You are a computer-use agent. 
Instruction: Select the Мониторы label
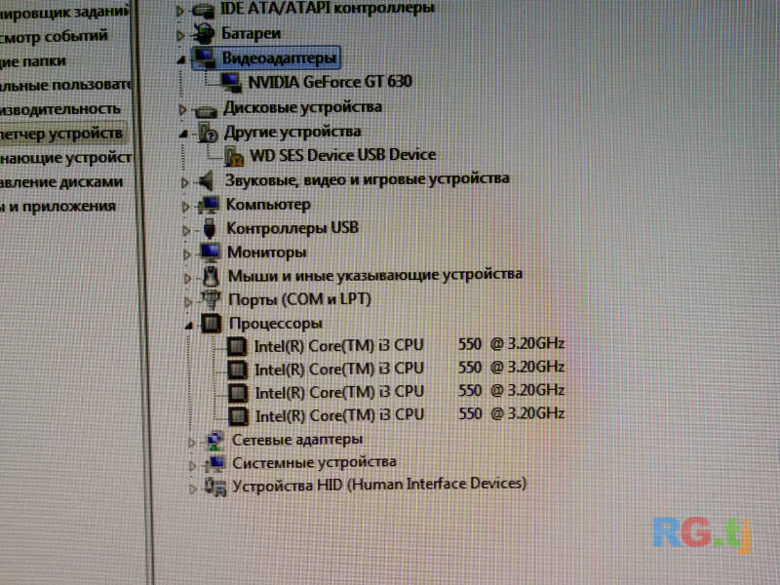coord(266,253)
